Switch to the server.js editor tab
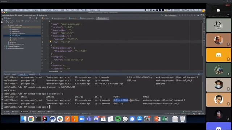 tap(46, 18)
